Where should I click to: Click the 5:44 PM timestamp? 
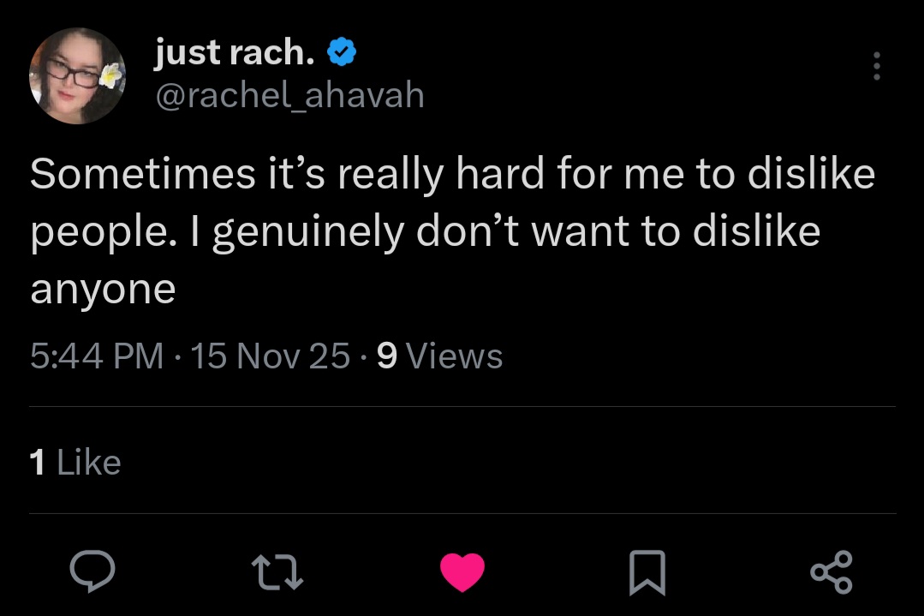tap(96, 356)
